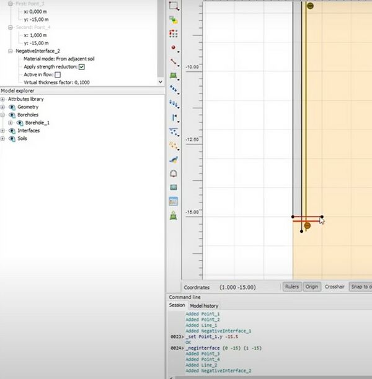The width and height of the screenshot is (372, 379).
Task: Click the Create point tool
Action: 174,48
